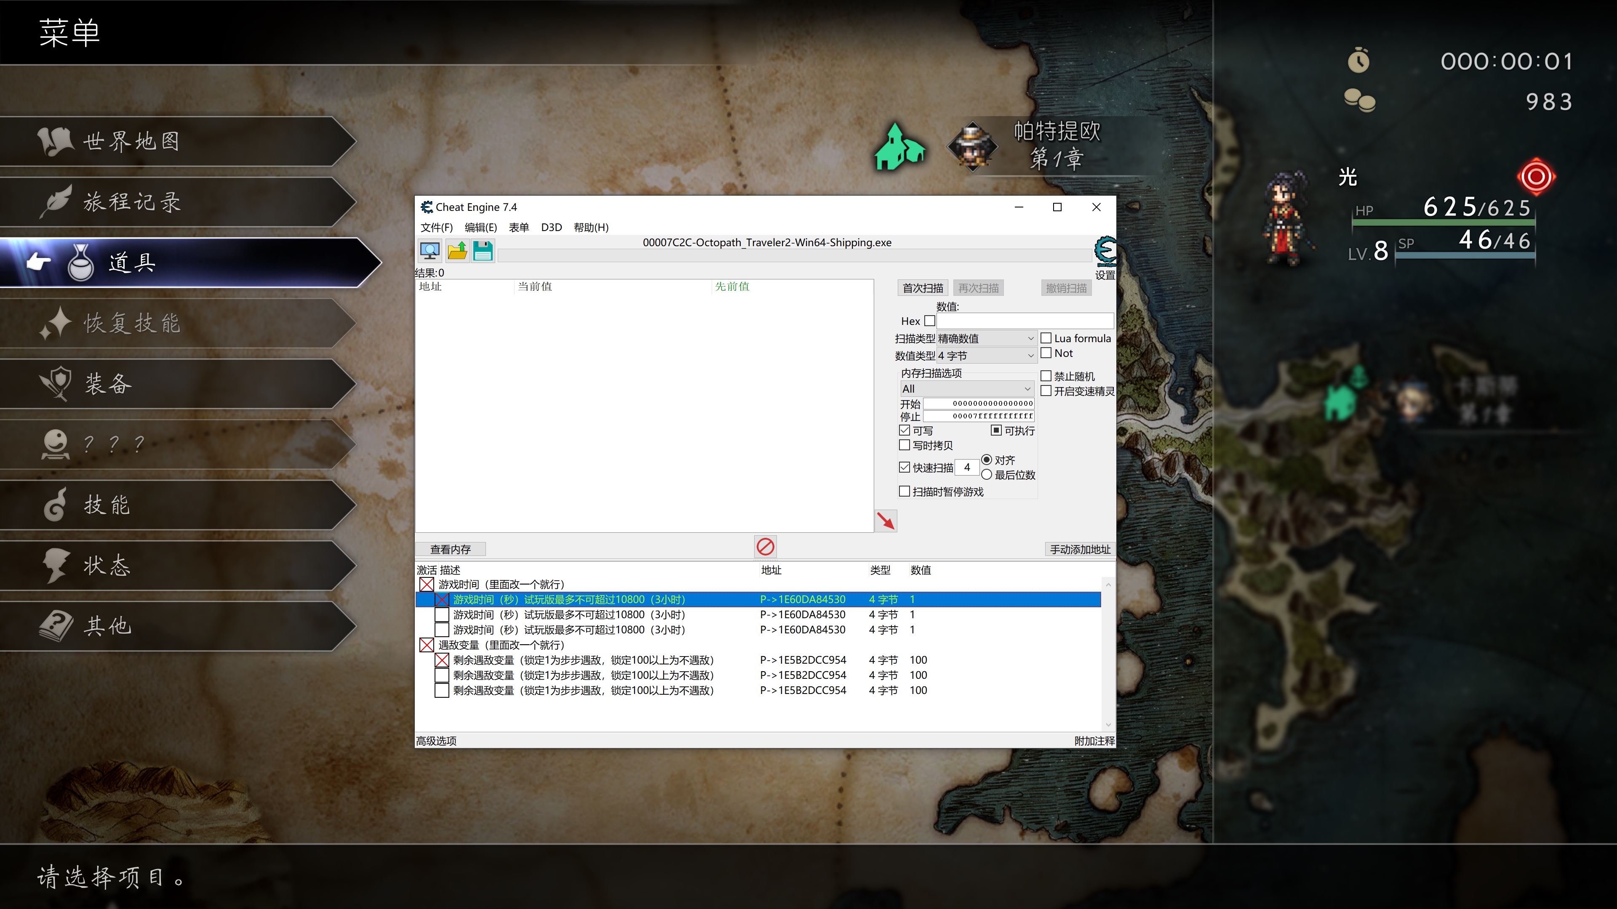Select the 最后位数 radio button

click(x=987, y=476)
